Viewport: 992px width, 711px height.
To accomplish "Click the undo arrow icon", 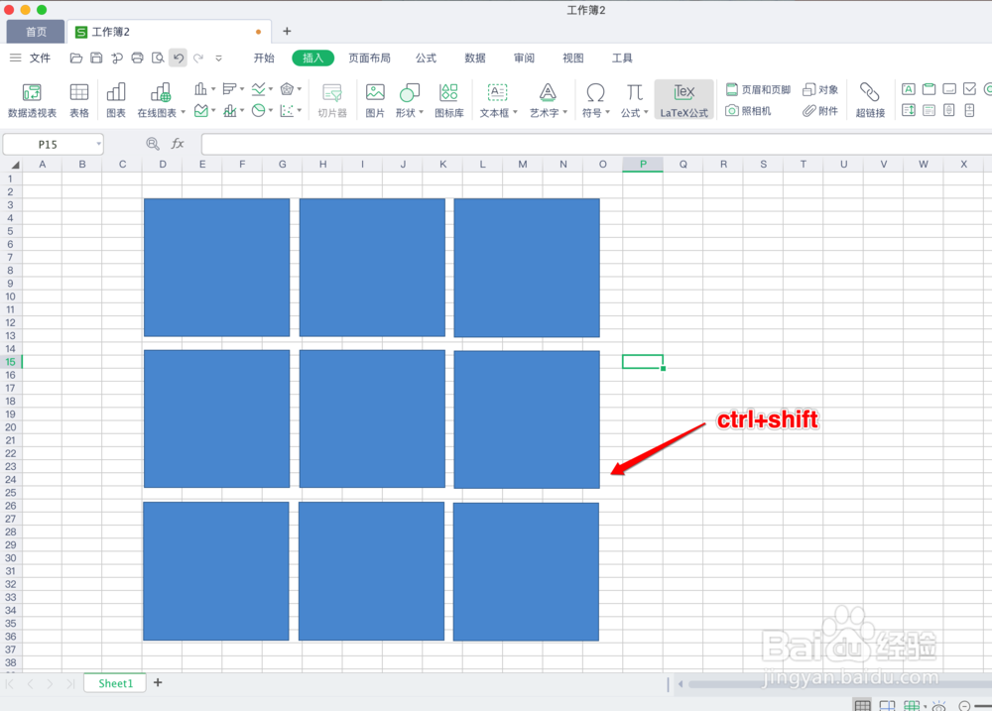I will [x=179, y=59].
